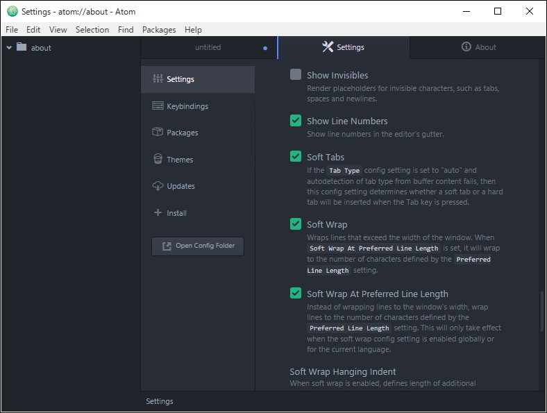Disable the Soft Wrap checkbox

(296, 224)
